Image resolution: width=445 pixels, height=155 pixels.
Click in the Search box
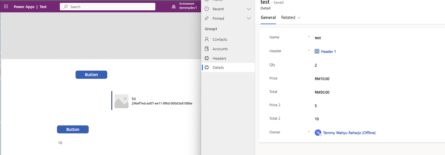coord(108,7)
